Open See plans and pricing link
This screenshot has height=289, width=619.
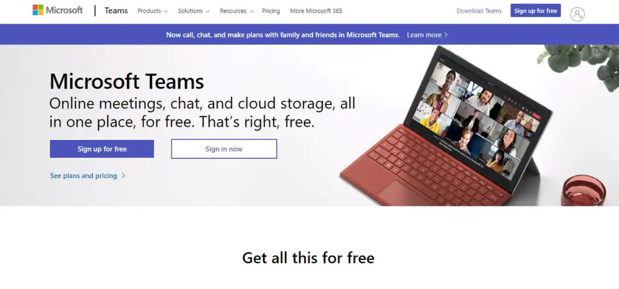pos(83,176)
